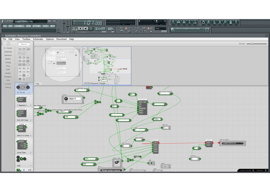This screenshot has width=270, height=192.
Task: Select the Maths toolbox category
Action: point(8,59)
